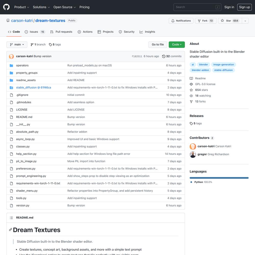The width and height of the screenshot is (255, 255).
Task: Click the Notifications bell button
Action: (181, 21)
